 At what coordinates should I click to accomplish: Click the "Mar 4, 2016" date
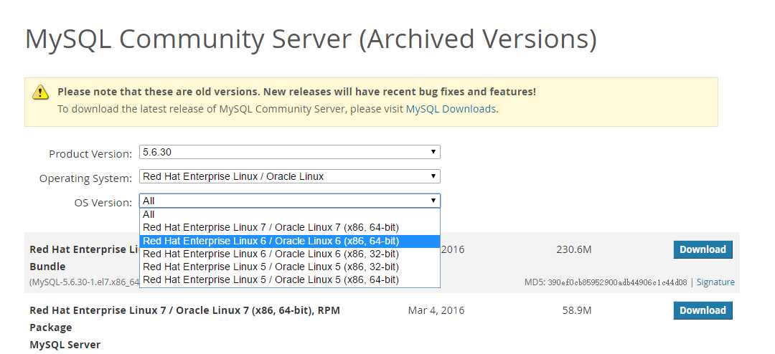point(436,310)
